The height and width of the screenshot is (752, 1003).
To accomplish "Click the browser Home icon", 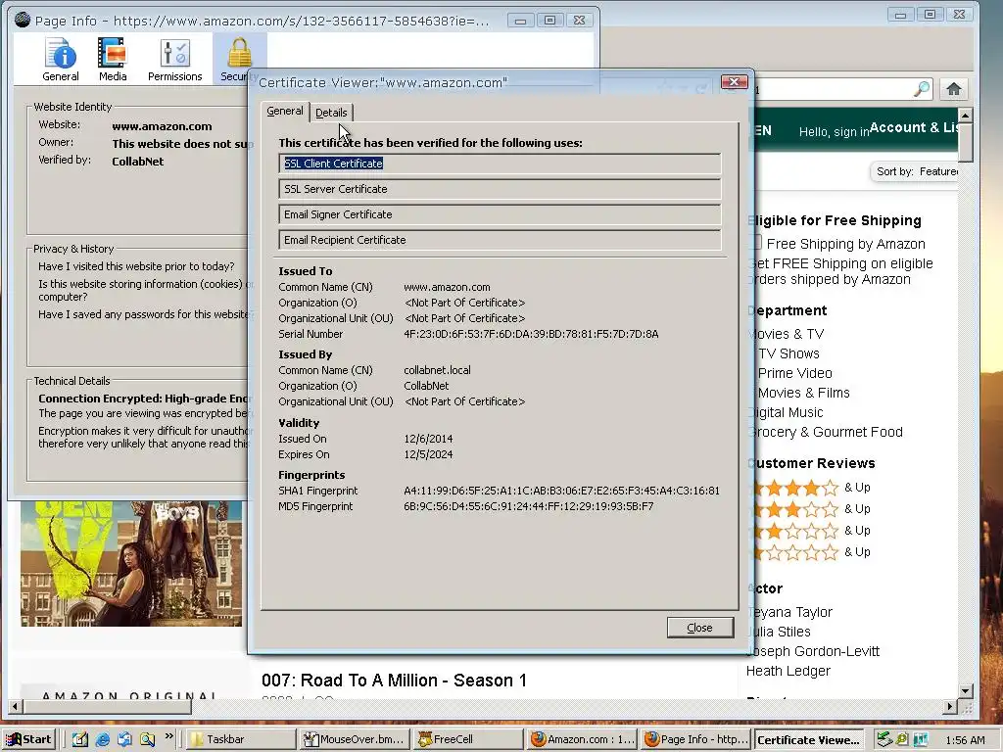I will pos(954,89).
